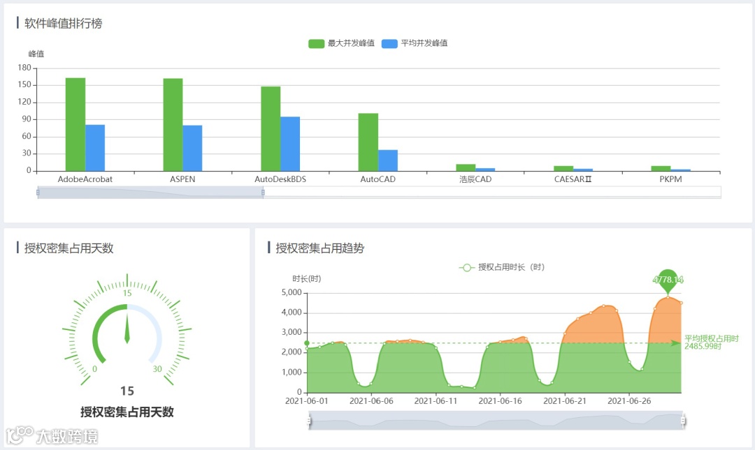
Task: Click the 2021-06-01 date label
Action: click(x=307, y=401)
